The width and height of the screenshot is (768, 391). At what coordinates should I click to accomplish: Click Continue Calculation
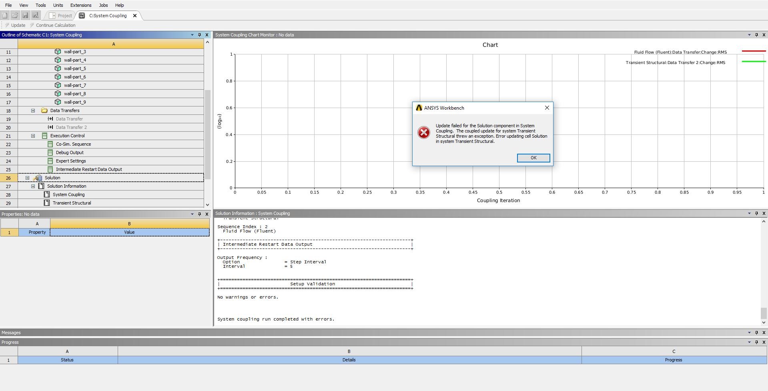52,25
